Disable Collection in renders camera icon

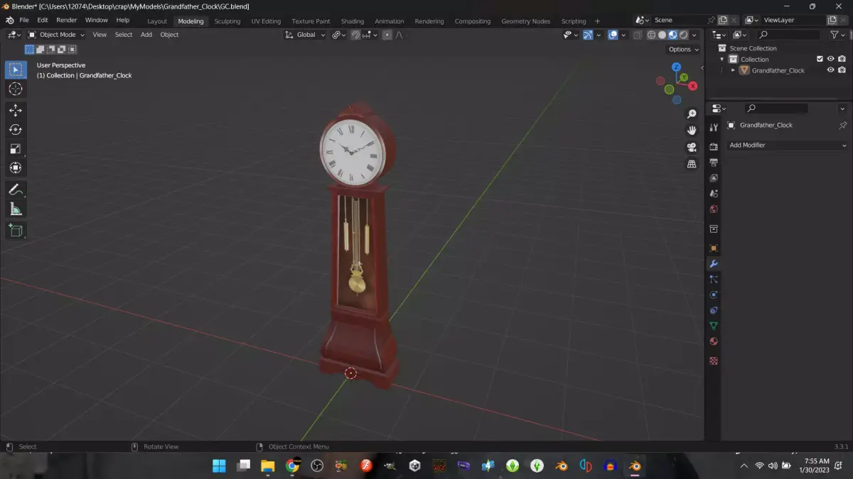[842, 59]
